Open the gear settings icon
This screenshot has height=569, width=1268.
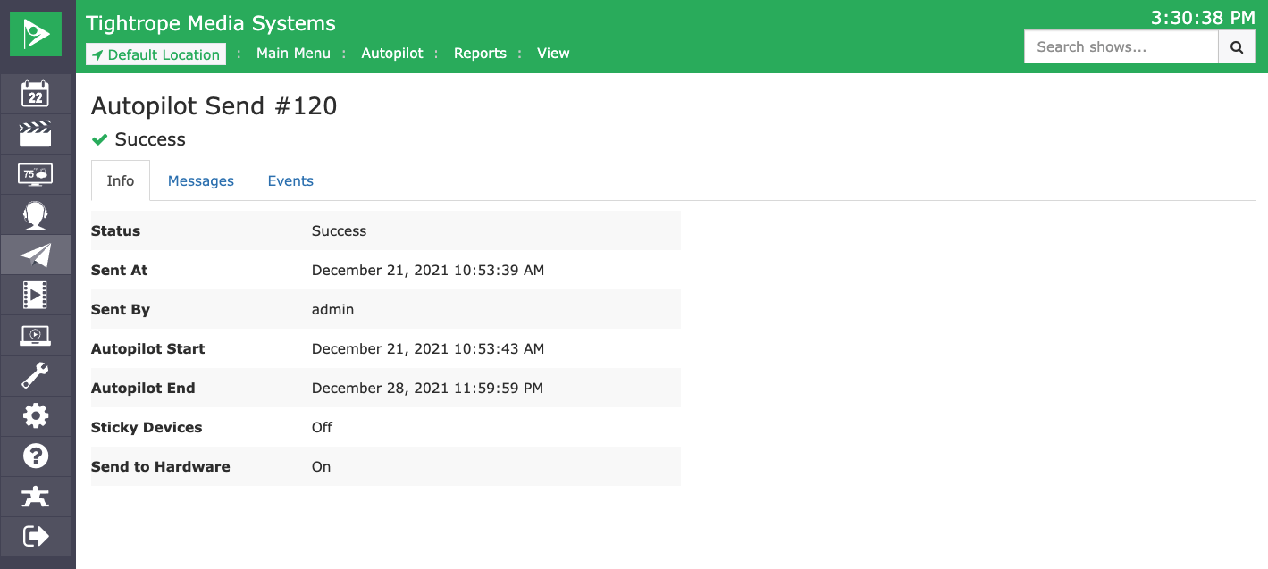36,416
